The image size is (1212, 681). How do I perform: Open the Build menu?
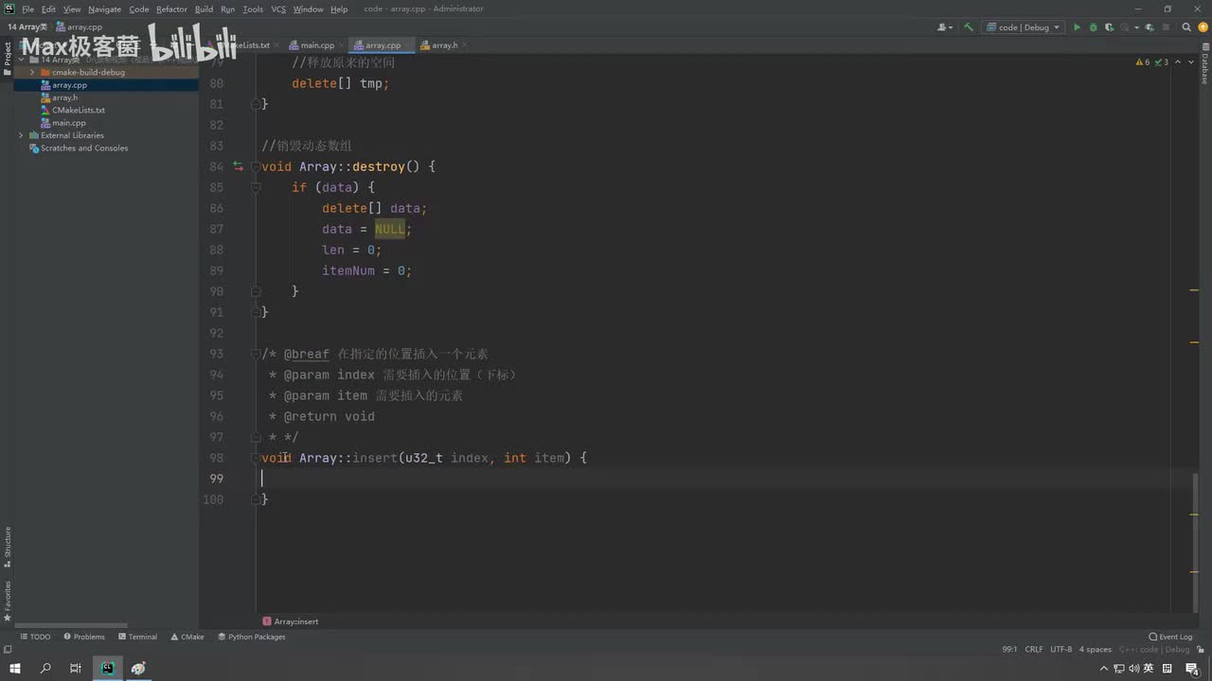(205, 9)
